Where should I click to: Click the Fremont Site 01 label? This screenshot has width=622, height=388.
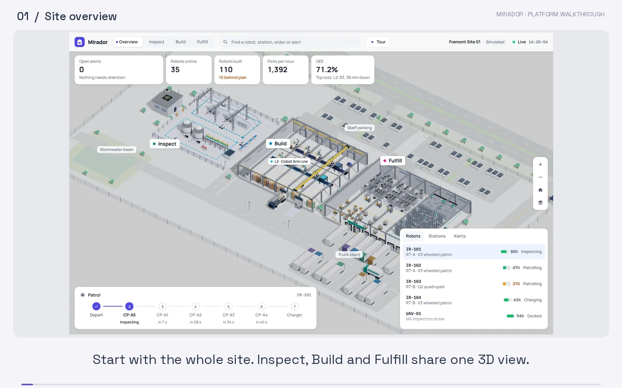click(x=465, y=42)
